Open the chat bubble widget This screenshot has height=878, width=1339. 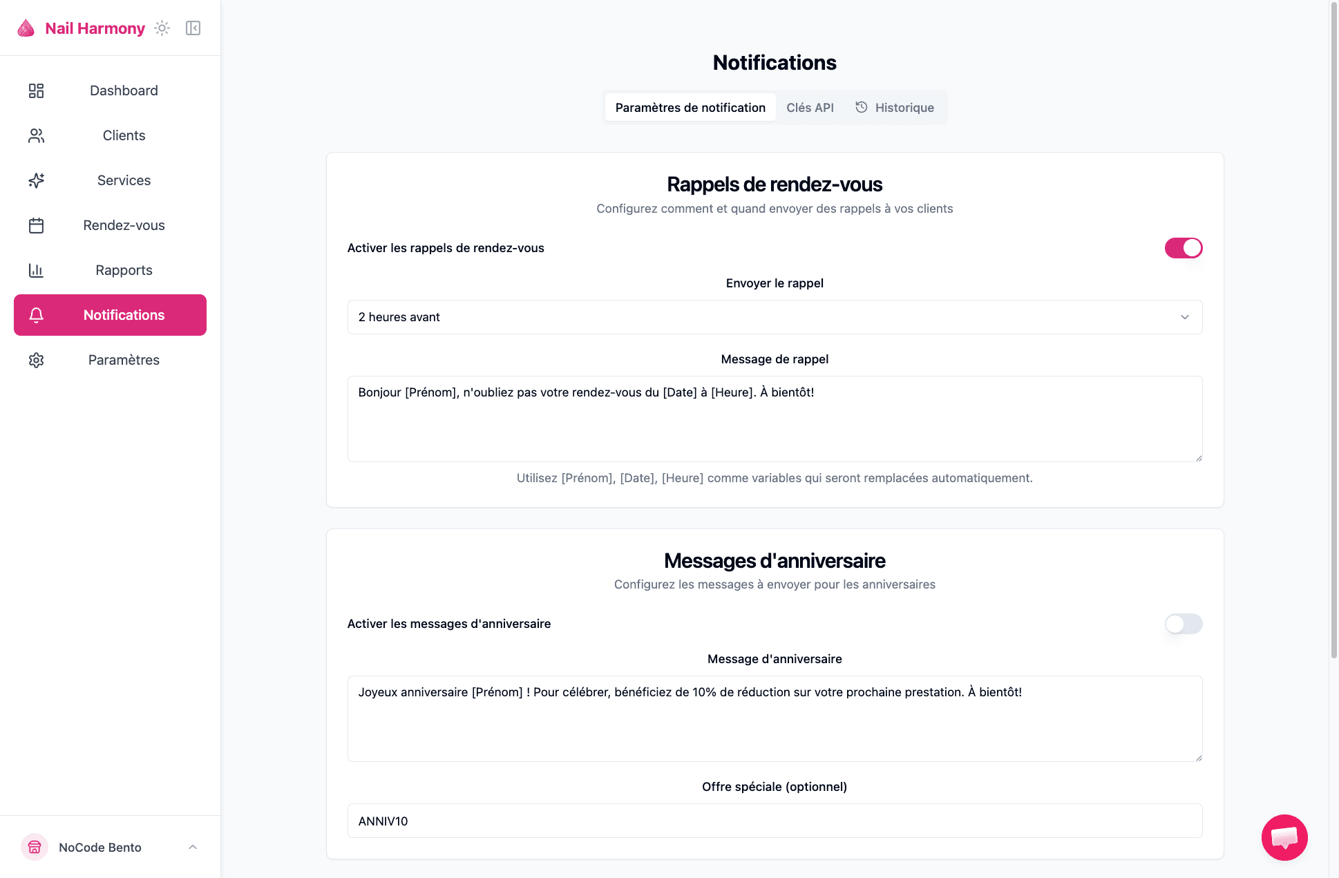coord(1284,837)
